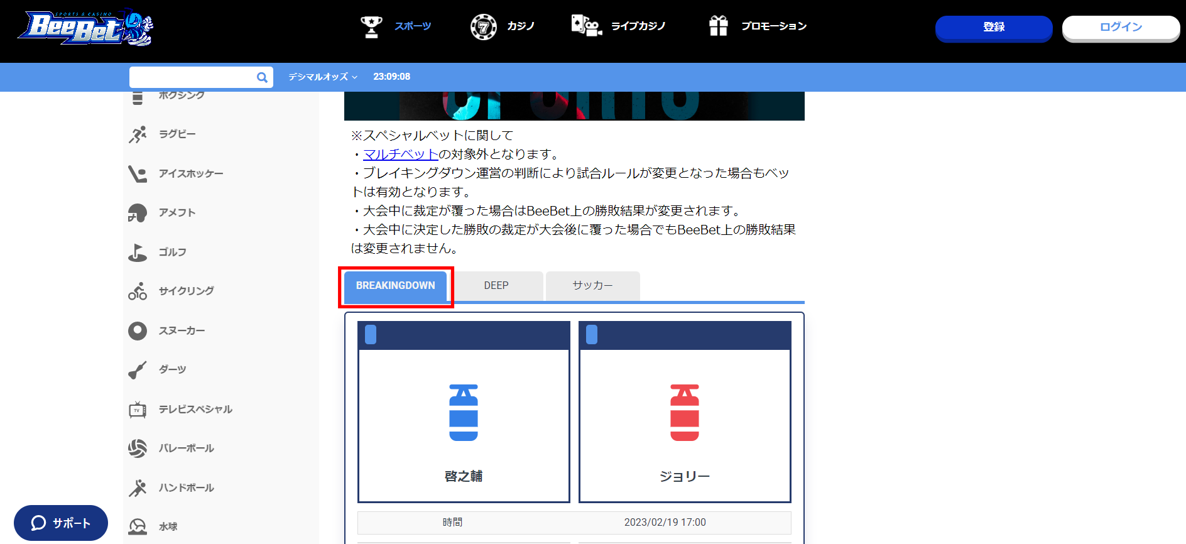The width and height of the screenshot is (1186, 544).
Task: Click the sports trophy icon
Action: [x=371, y=26]
